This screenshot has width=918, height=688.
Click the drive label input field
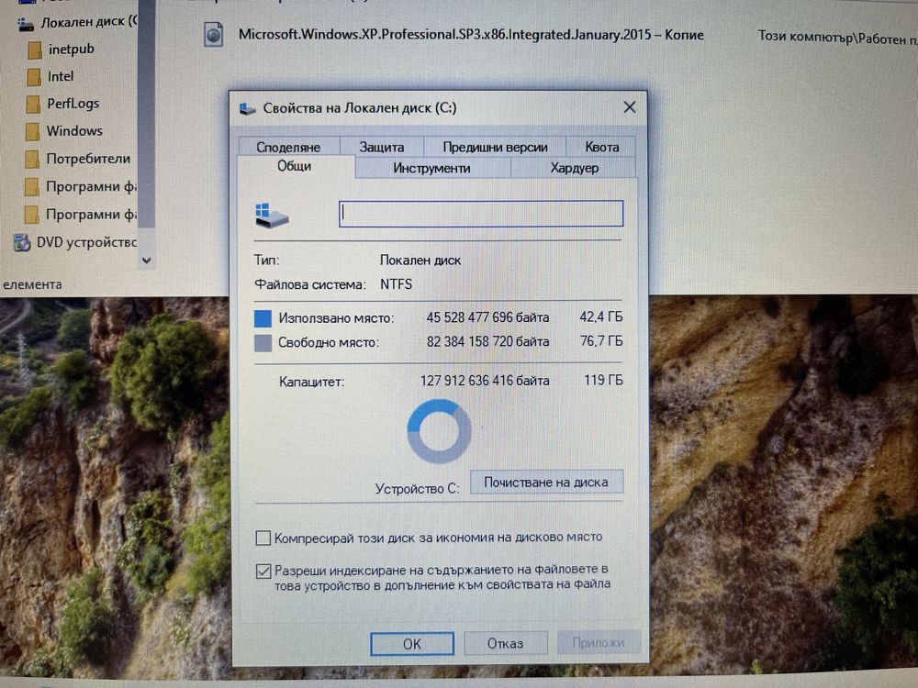481,214
